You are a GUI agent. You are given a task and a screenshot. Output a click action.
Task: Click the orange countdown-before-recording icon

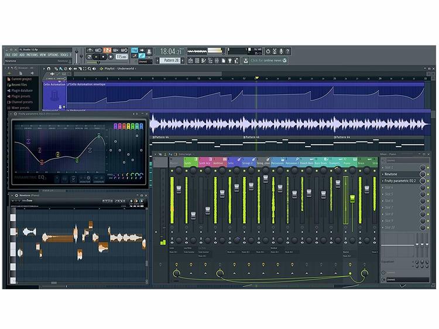(x=107, y=50)
